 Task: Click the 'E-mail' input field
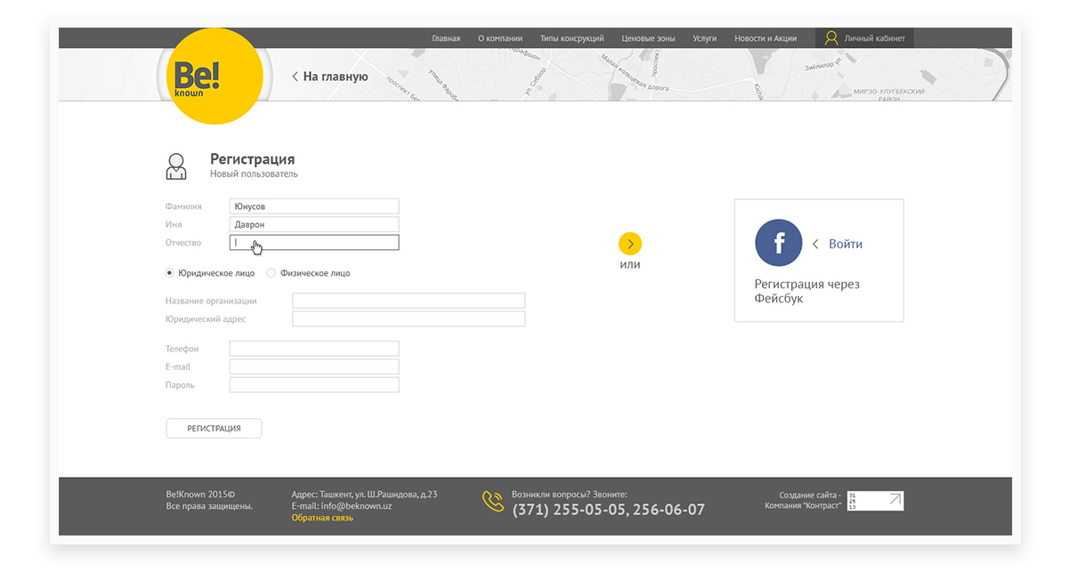[314, 367]
